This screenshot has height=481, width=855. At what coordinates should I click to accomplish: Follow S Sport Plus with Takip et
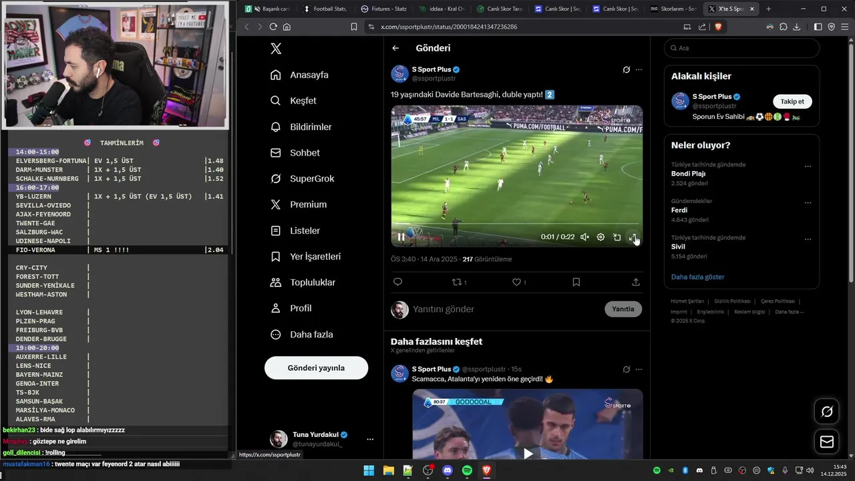792,102
